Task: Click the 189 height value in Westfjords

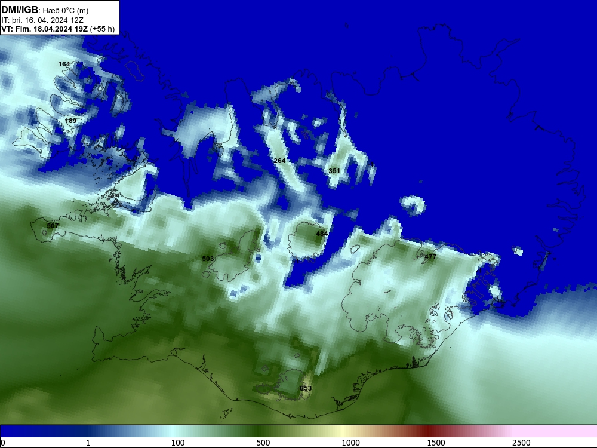Action: (x=70, y=121)
